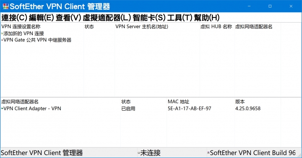Open the 虛擬適配器(L) menu
The height and width of the screenshot is (158, 302).
pos(107,18)
